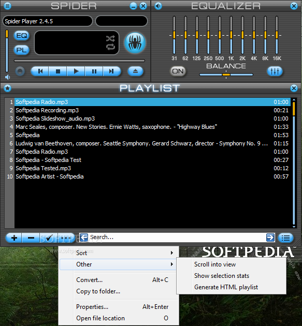Toggle the equalizer with EQ button
Image resolution: width=302 pixels, height=326 pixels.
22,36
